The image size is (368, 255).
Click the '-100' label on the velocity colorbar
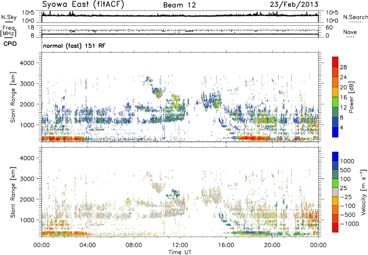tap(348, 206)
